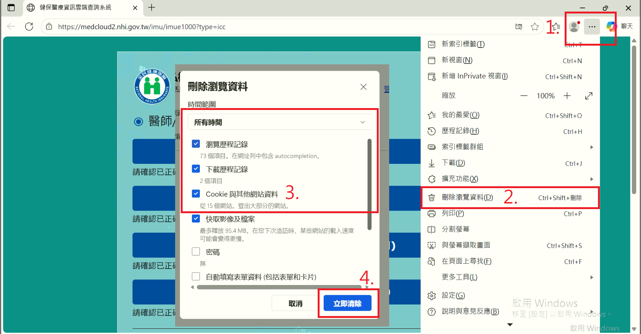The height and width of the screenshot is (334, 641).
Task: Open 新增 InPrivate 視窗
Action: pyautogui.click(x=510, y=76)
